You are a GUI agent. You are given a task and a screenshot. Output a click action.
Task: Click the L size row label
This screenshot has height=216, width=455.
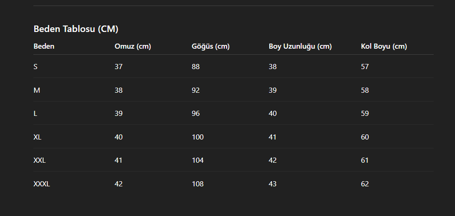tap(35, 114)
